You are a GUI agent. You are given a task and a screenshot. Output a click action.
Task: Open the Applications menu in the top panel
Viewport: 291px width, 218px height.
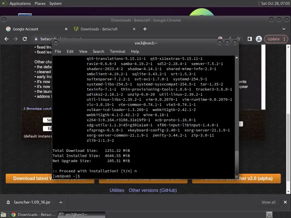(x=20, y=3)
